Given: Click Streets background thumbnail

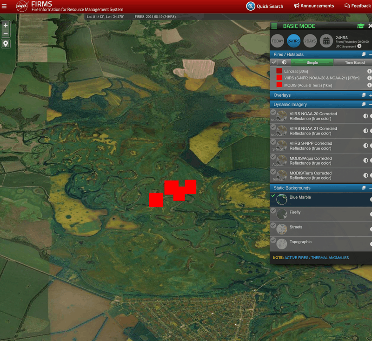Looking at the screenshot, I should click(282, 229).
